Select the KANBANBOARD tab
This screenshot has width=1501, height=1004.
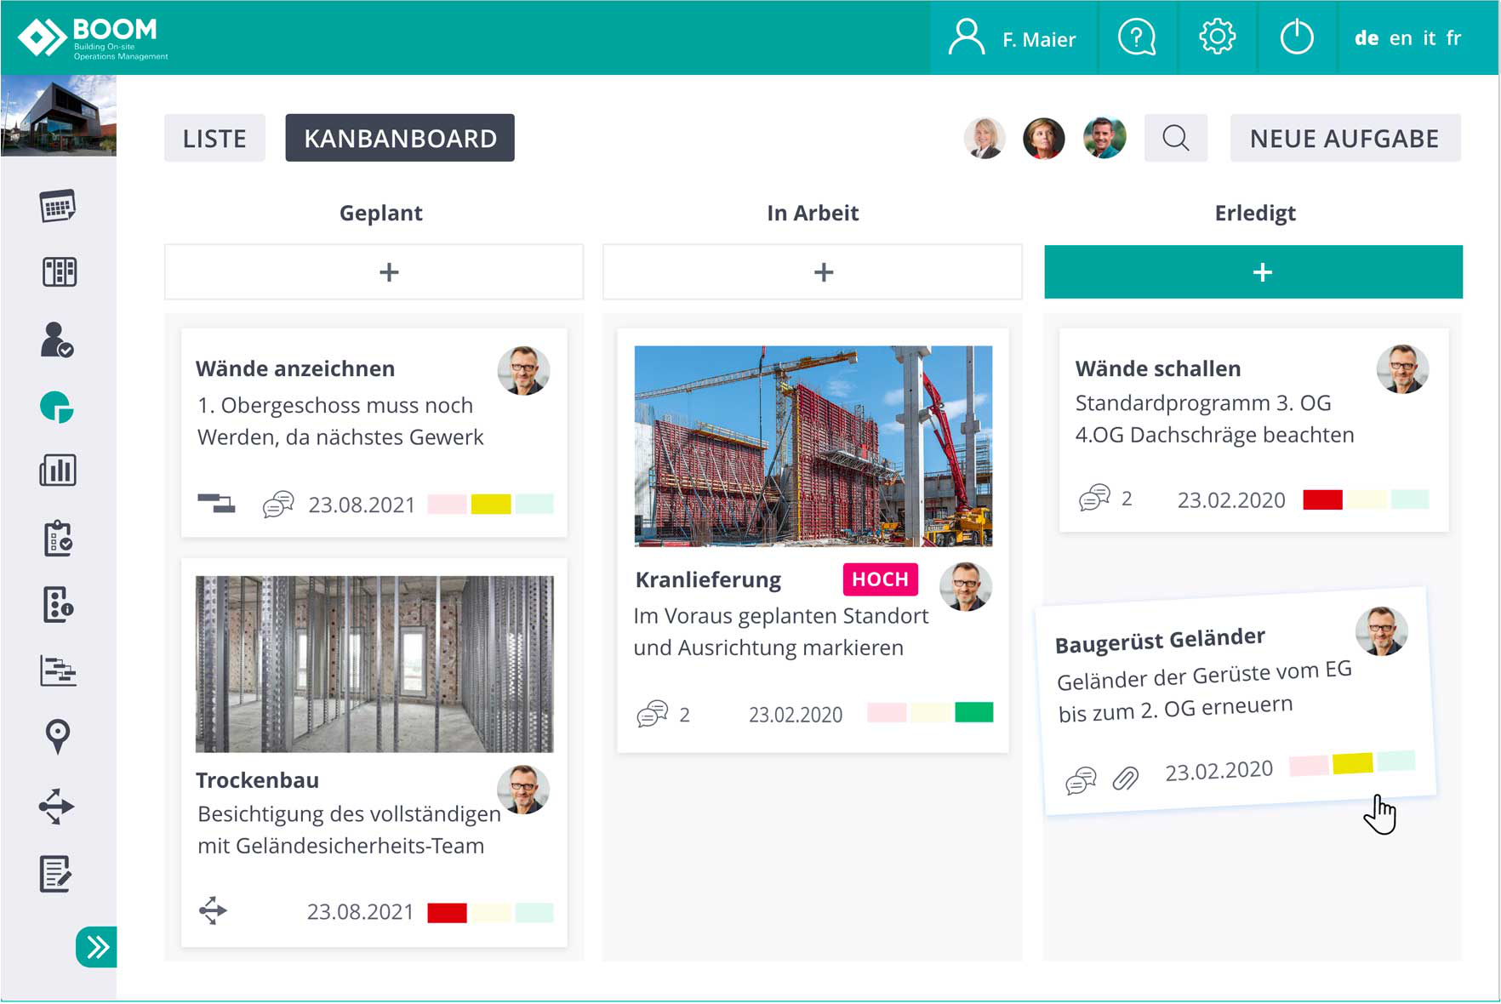coord(400,138)
